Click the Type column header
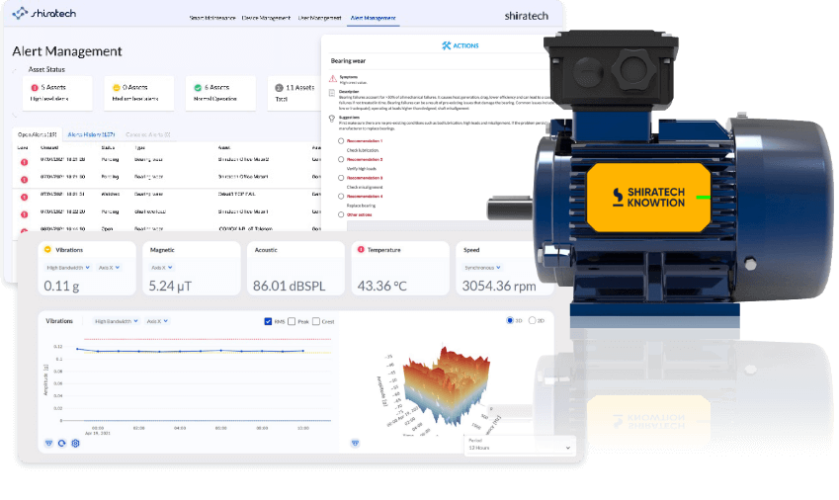Image resolution: width=839 pixels, height=500 pixels. tap(139, 147)
